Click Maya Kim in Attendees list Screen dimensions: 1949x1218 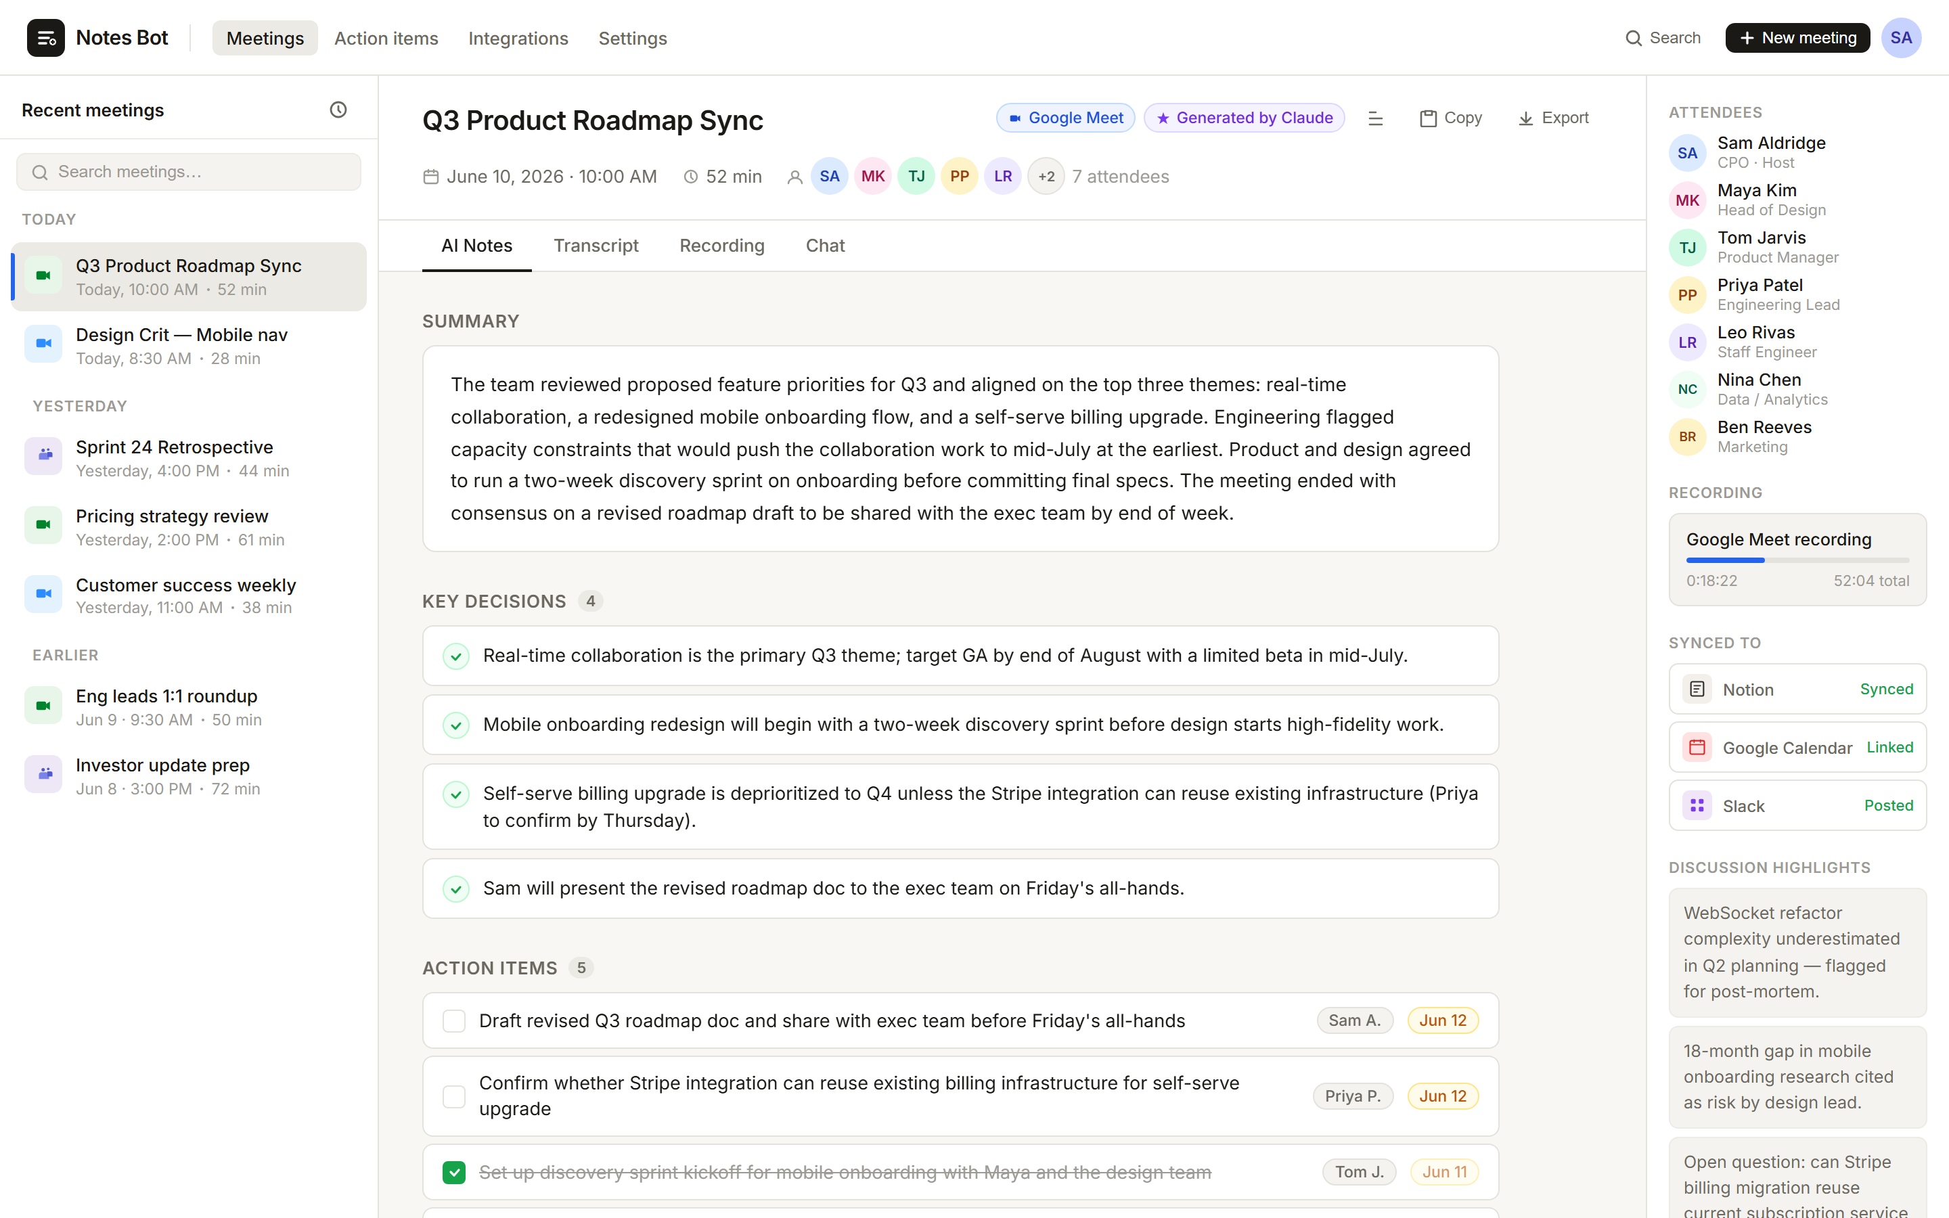(1797, 200)
